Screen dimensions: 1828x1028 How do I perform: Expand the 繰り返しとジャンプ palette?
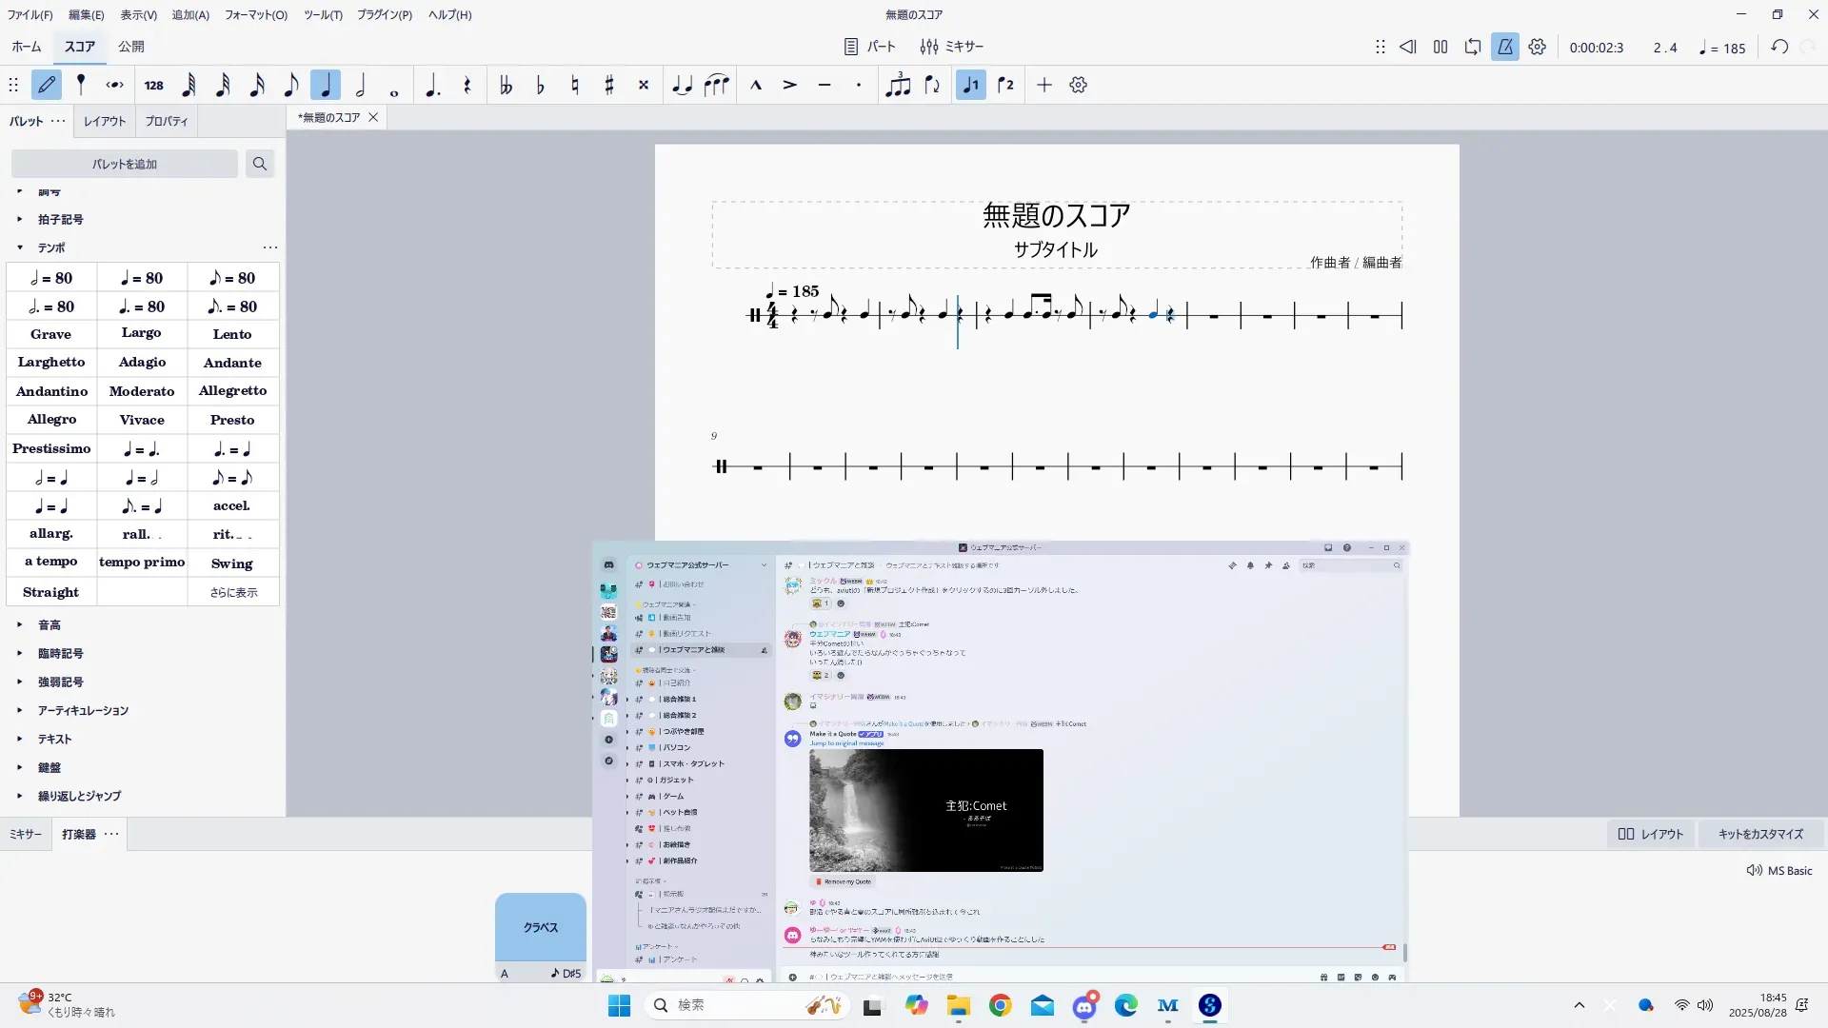79,797
